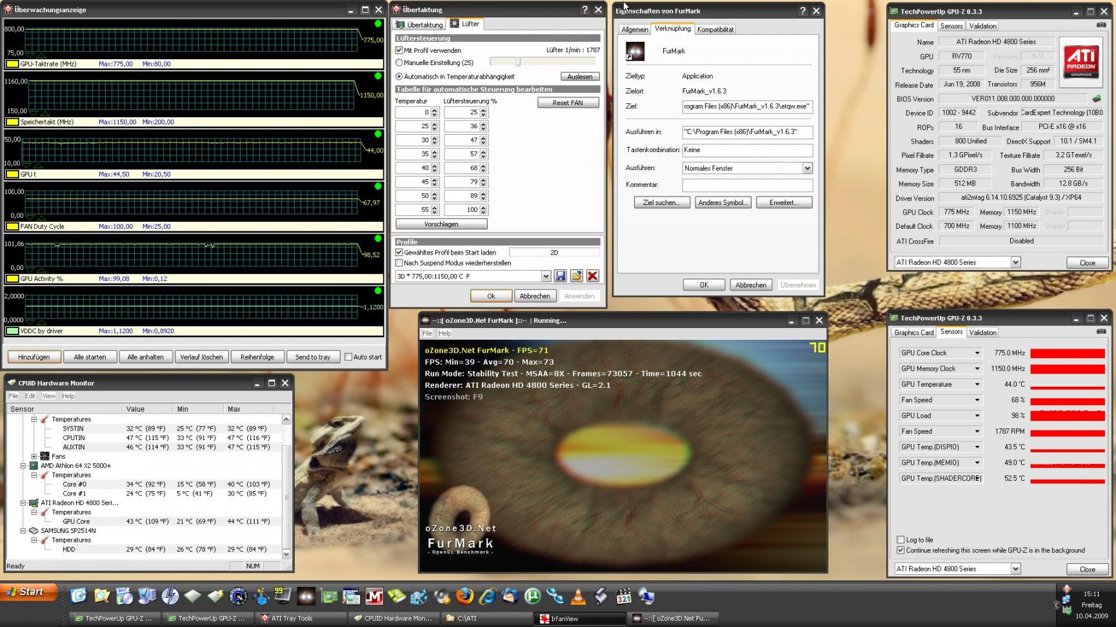The width and height of the screenshot is (1116, 627).
Task: Click the green swatch beside VDDC by driver
Action: (x=12, y=331)
